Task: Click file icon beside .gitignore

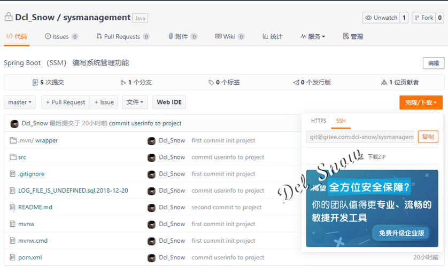Action: point(12,173)
